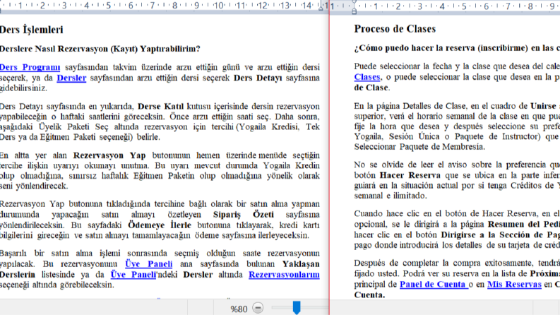The width and height of the screenshot is (560, 315).
Task: Click the bold Ders Detayı text
Action: [258, 78]
